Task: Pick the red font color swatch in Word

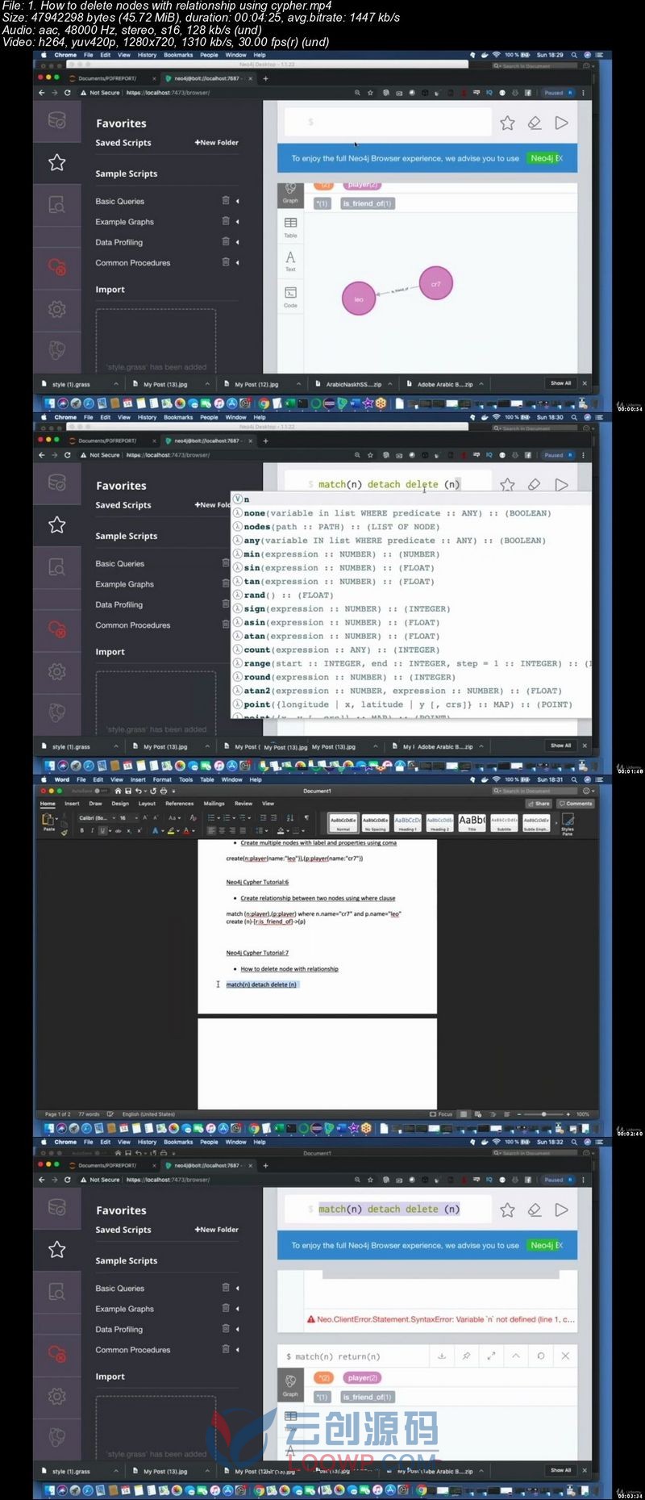Action: (x=185, y=830)
